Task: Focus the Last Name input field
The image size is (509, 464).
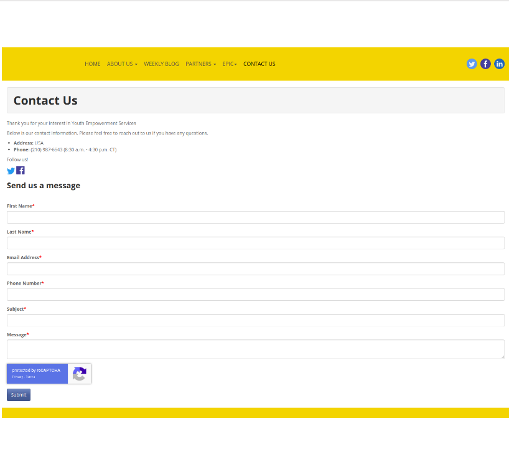Action: click(255, 243)
